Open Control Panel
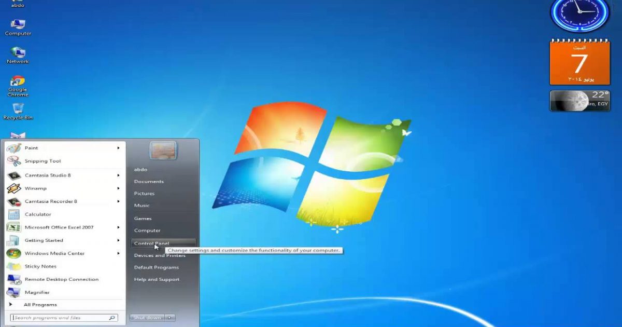Viewport: 622px width, 327px height. pyautogui.click(x=163, y=243)
